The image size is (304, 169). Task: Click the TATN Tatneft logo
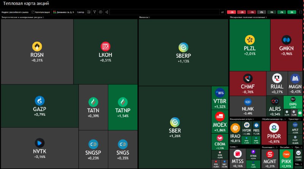click(93, 102)
